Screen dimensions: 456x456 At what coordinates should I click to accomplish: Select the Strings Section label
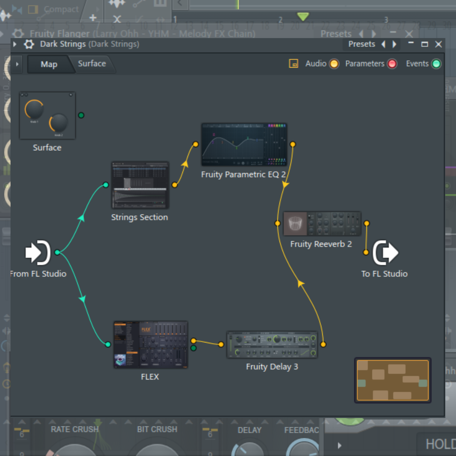[x=140, y=217]
